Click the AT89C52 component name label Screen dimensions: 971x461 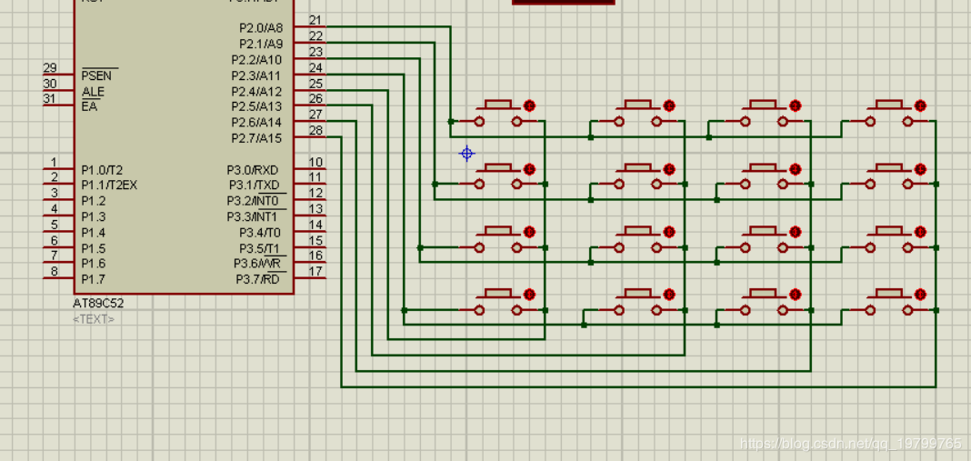point(98,304)
